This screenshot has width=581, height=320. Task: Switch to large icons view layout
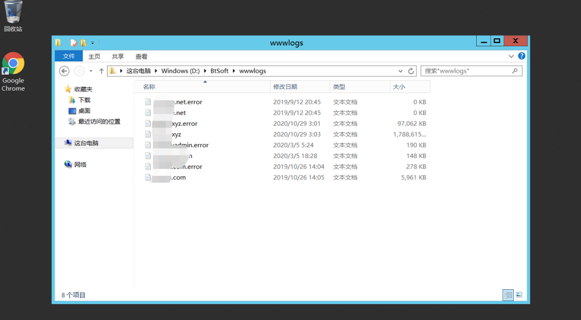[x=519, y=295]
